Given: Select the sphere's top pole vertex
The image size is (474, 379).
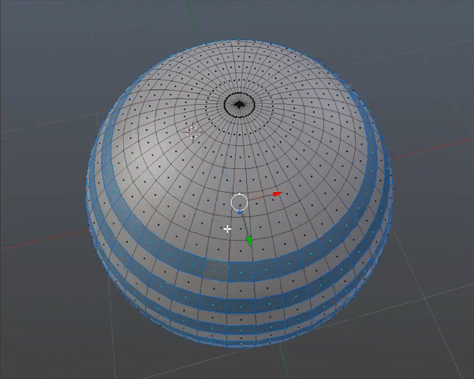Looking at the screenshot, I should (x=239, y=105).
